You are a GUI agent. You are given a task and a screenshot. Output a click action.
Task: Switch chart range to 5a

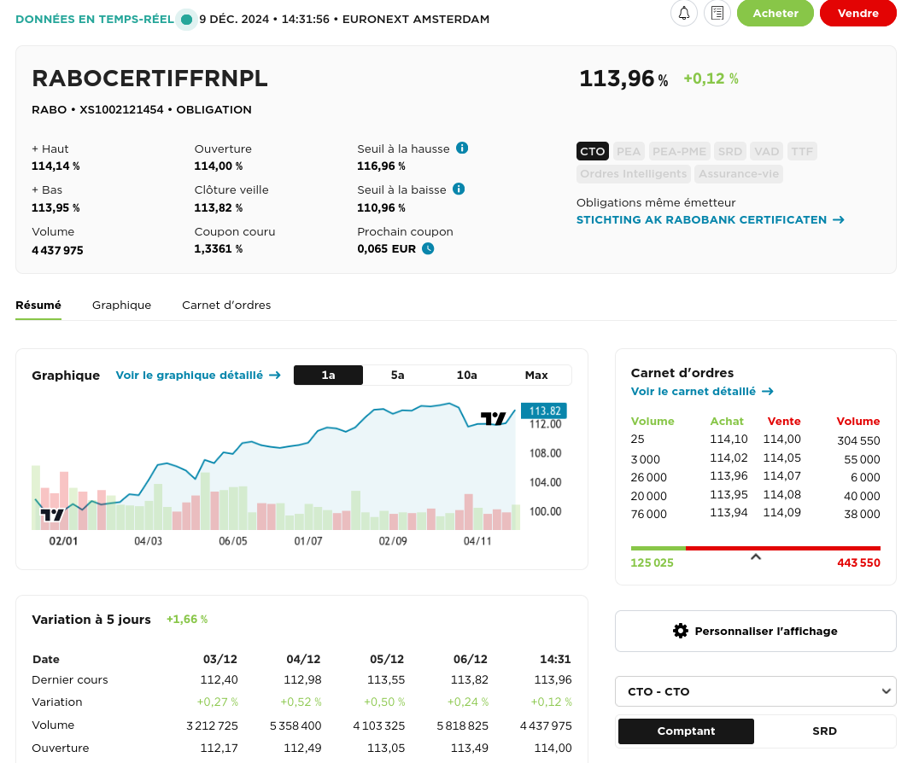point(397,376)
